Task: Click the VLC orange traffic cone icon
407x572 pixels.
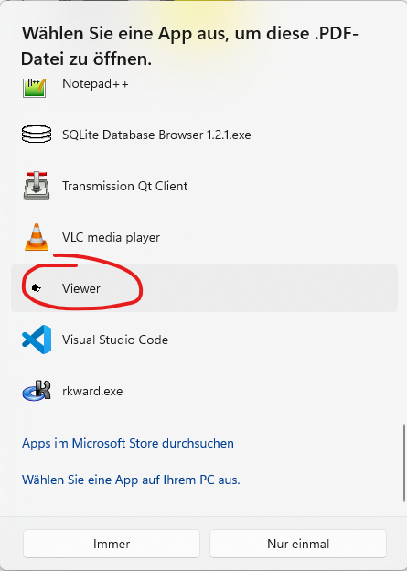Action: pos(36,237)
